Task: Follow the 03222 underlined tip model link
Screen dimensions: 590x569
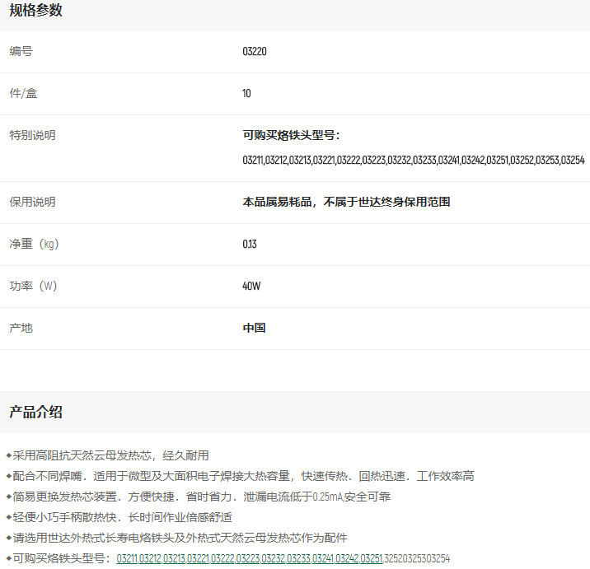Action: [222, 558]
